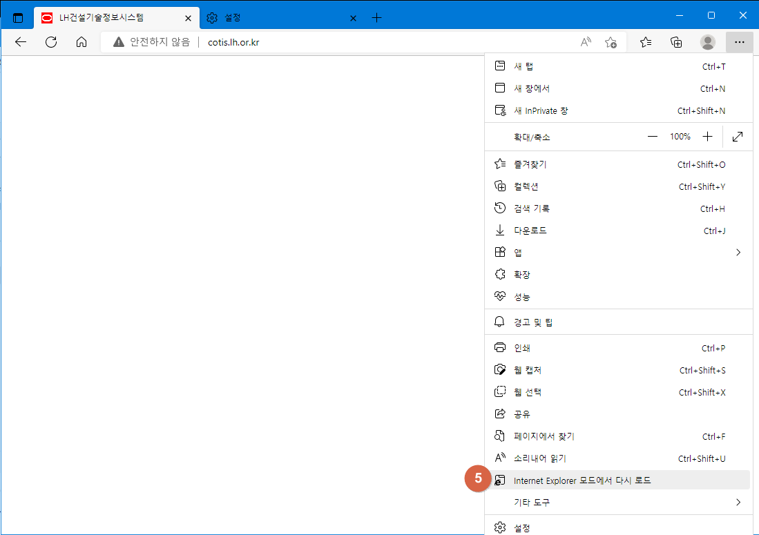Open 즐겨찾기 from the menu
This screenshot has height=535, width=759.
coord(619,164)
